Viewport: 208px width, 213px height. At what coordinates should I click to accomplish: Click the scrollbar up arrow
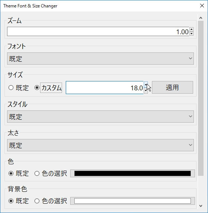pos(201,18)
